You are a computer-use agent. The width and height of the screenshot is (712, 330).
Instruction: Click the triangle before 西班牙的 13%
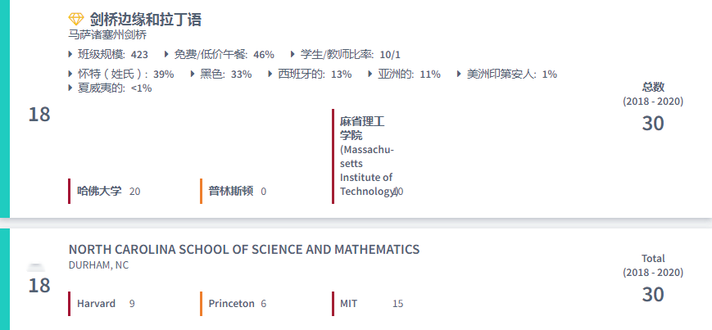click(x=271, y=74)
